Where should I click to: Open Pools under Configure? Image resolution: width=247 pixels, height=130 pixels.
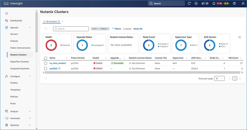tap(13, 103)
